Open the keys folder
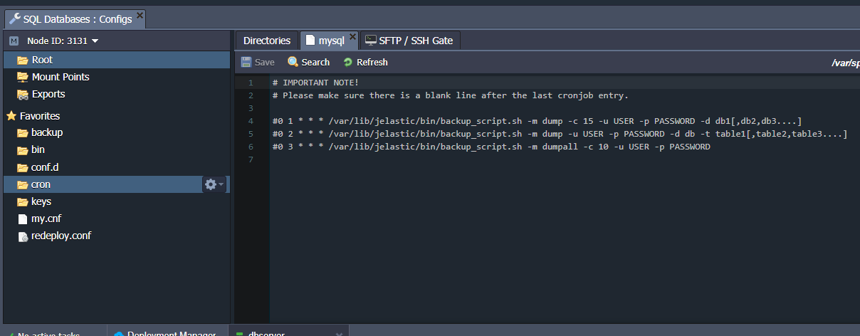This screenshot has width=860, height=336. 41,201
